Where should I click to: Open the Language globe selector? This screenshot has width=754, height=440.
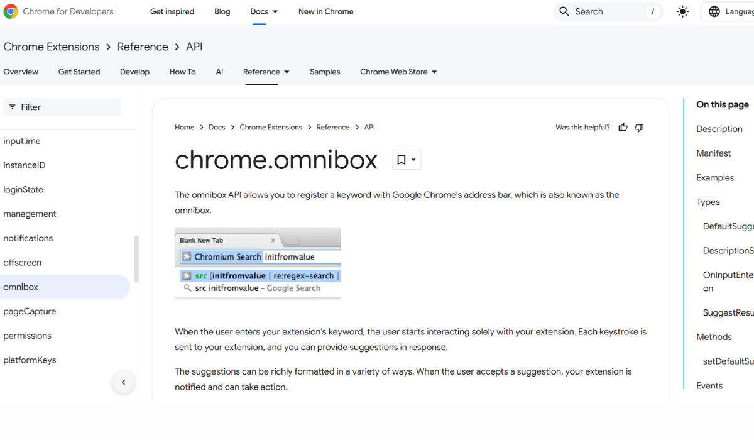pyautogui.click(x=730, y=11)
